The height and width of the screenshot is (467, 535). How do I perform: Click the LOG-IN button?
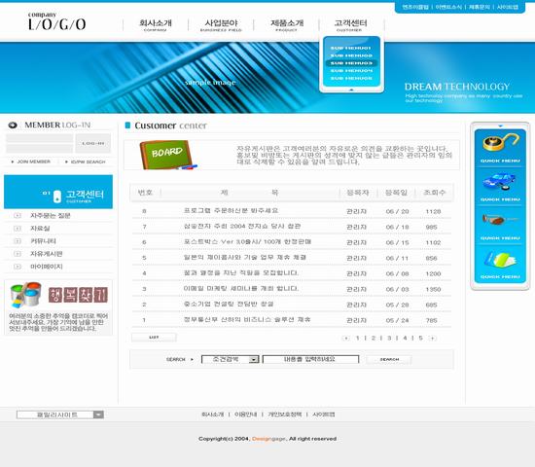click(93, 143)
